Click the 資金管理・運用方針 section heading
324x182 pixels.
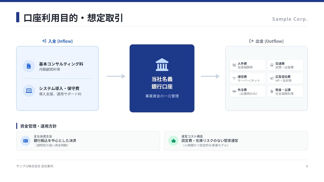(x=38, y=126)
